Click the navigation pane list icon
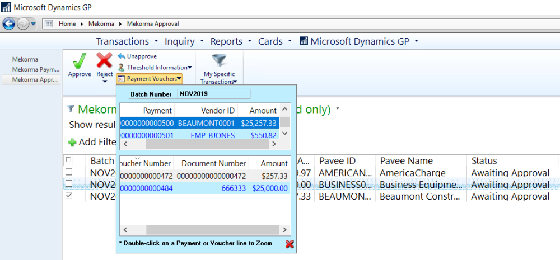Image resolution: width=560 pixels, height=260 pixels. [x=49, y=24]
